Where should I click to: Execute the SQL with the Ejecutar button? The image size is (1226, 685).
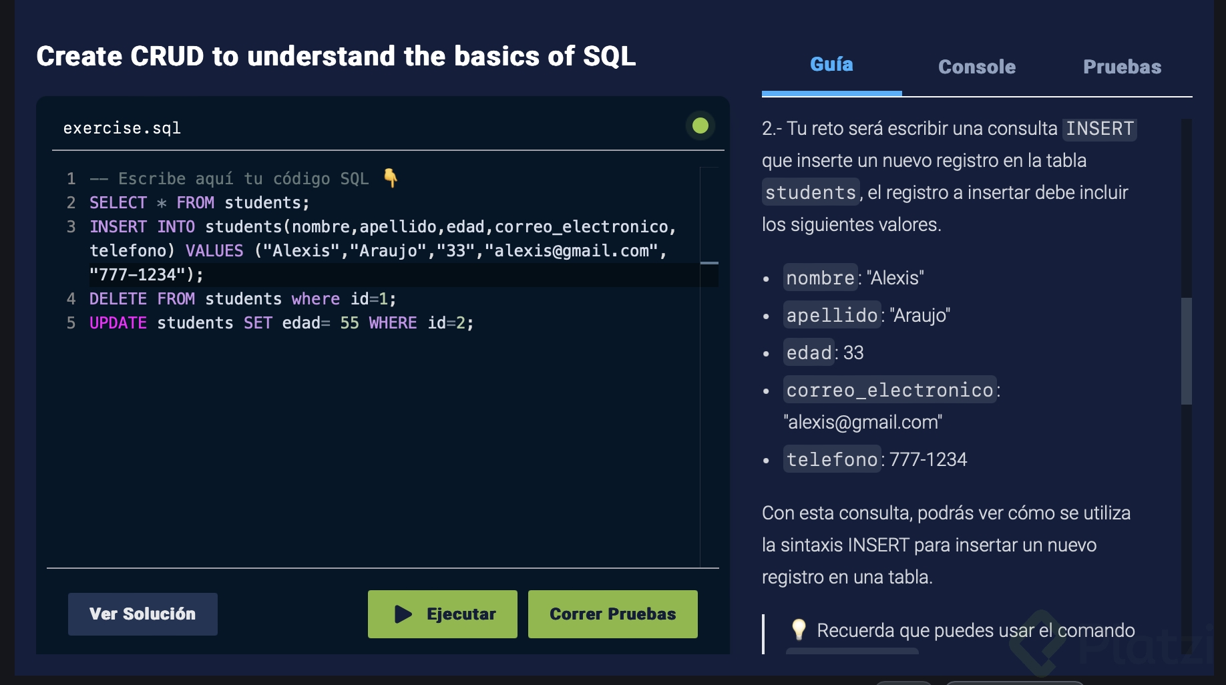pos(442,614)
